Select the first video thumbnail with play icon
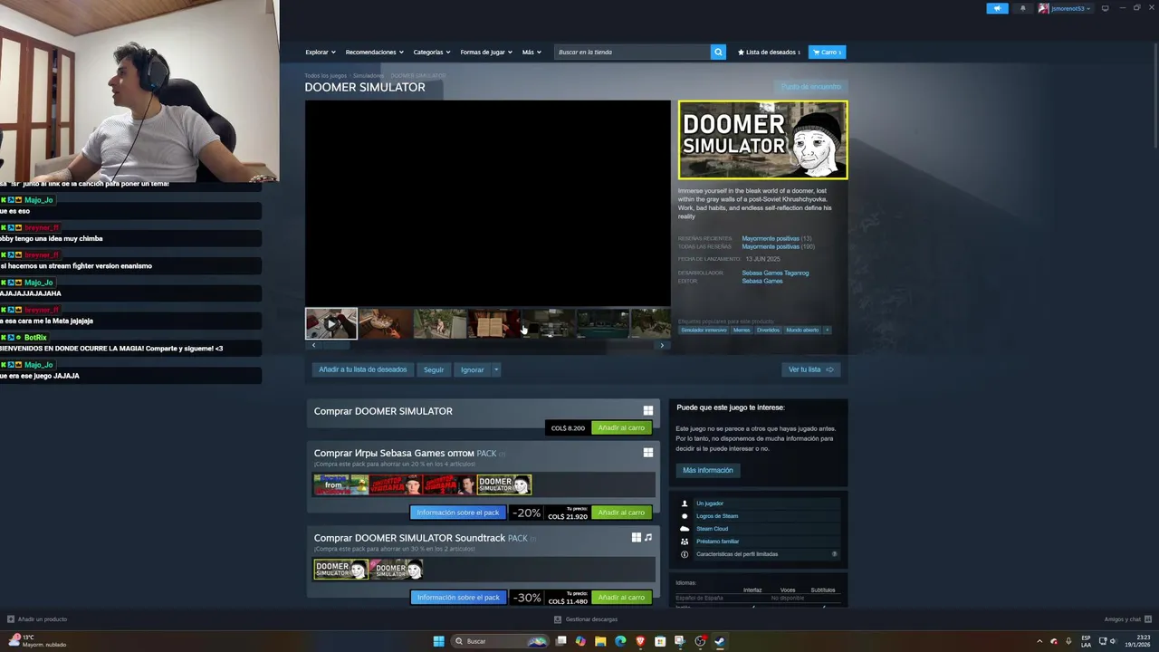This screenshot has width=1159, height=652. coord(330,323)
